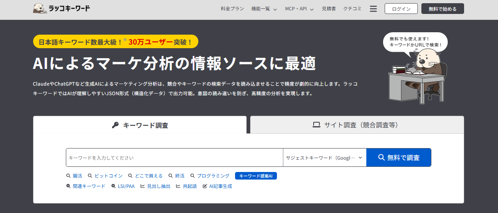Click the laptop icon in サイト調査 tab
The image size is (498, 213).
[316, 125]
